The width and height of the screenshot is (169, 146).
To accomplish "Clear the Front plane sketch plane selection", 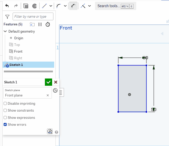I will click(x=48, y=95).
